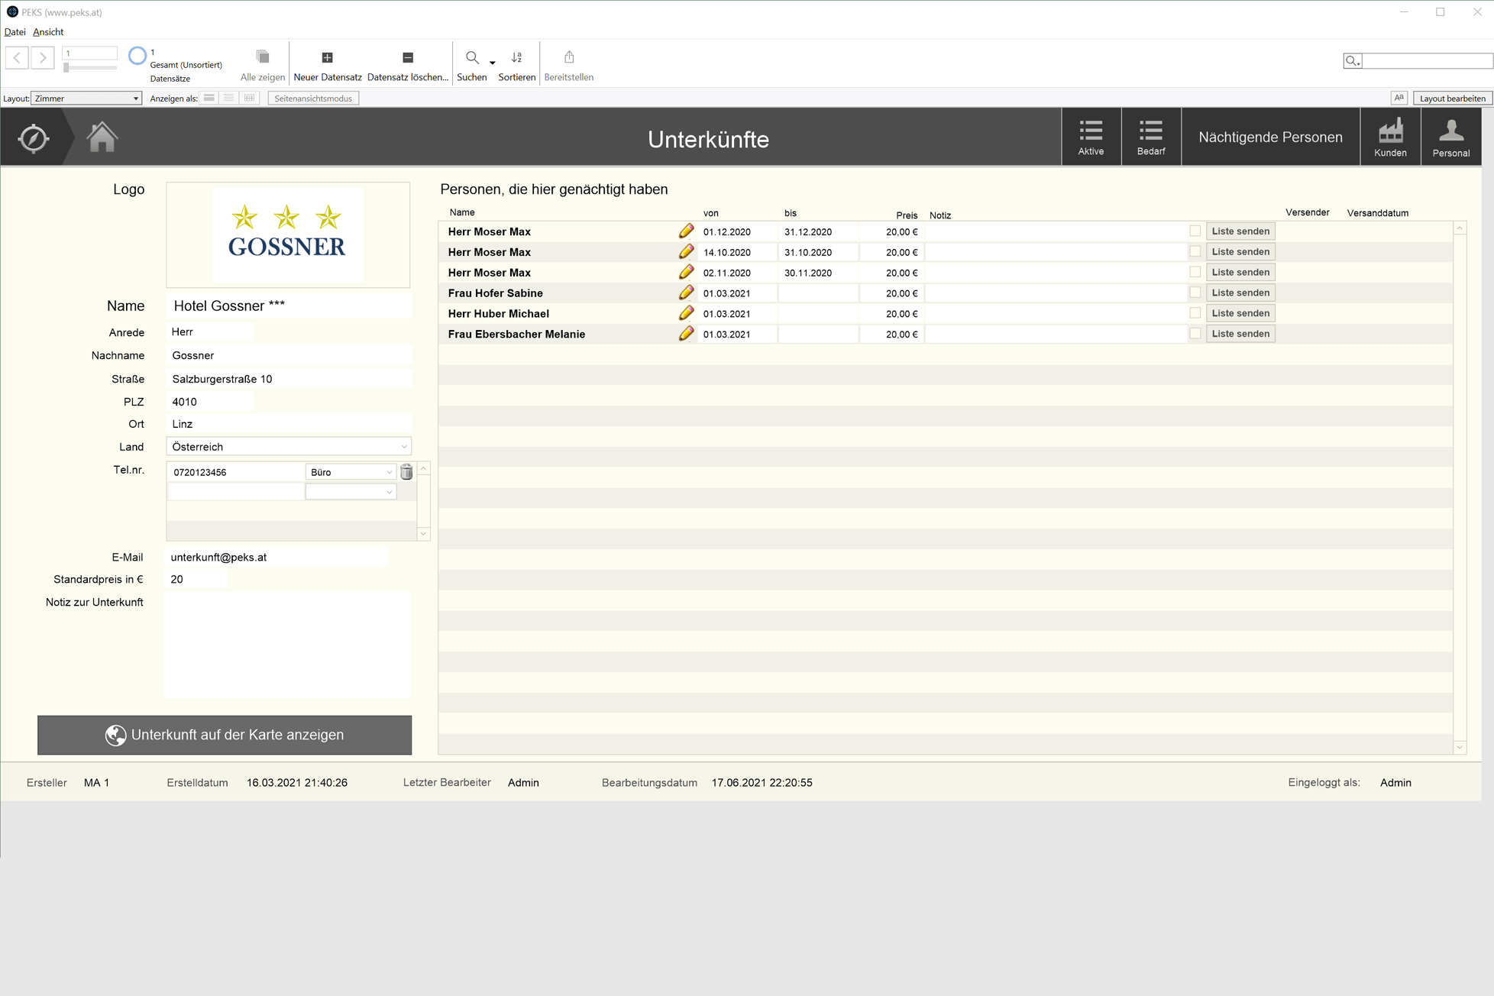Go to the Home house icon

pos(102,137)
